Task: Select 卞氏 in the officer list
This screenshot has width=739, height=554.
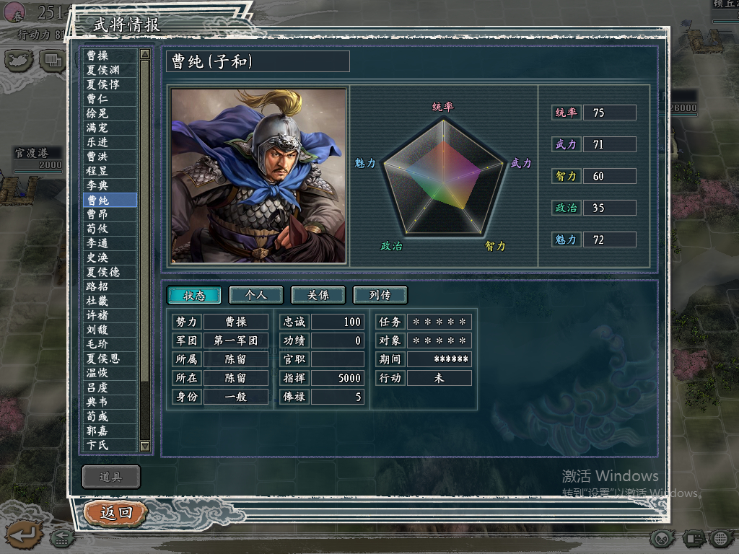Action: pyautogui.click(x=110, y=445)
